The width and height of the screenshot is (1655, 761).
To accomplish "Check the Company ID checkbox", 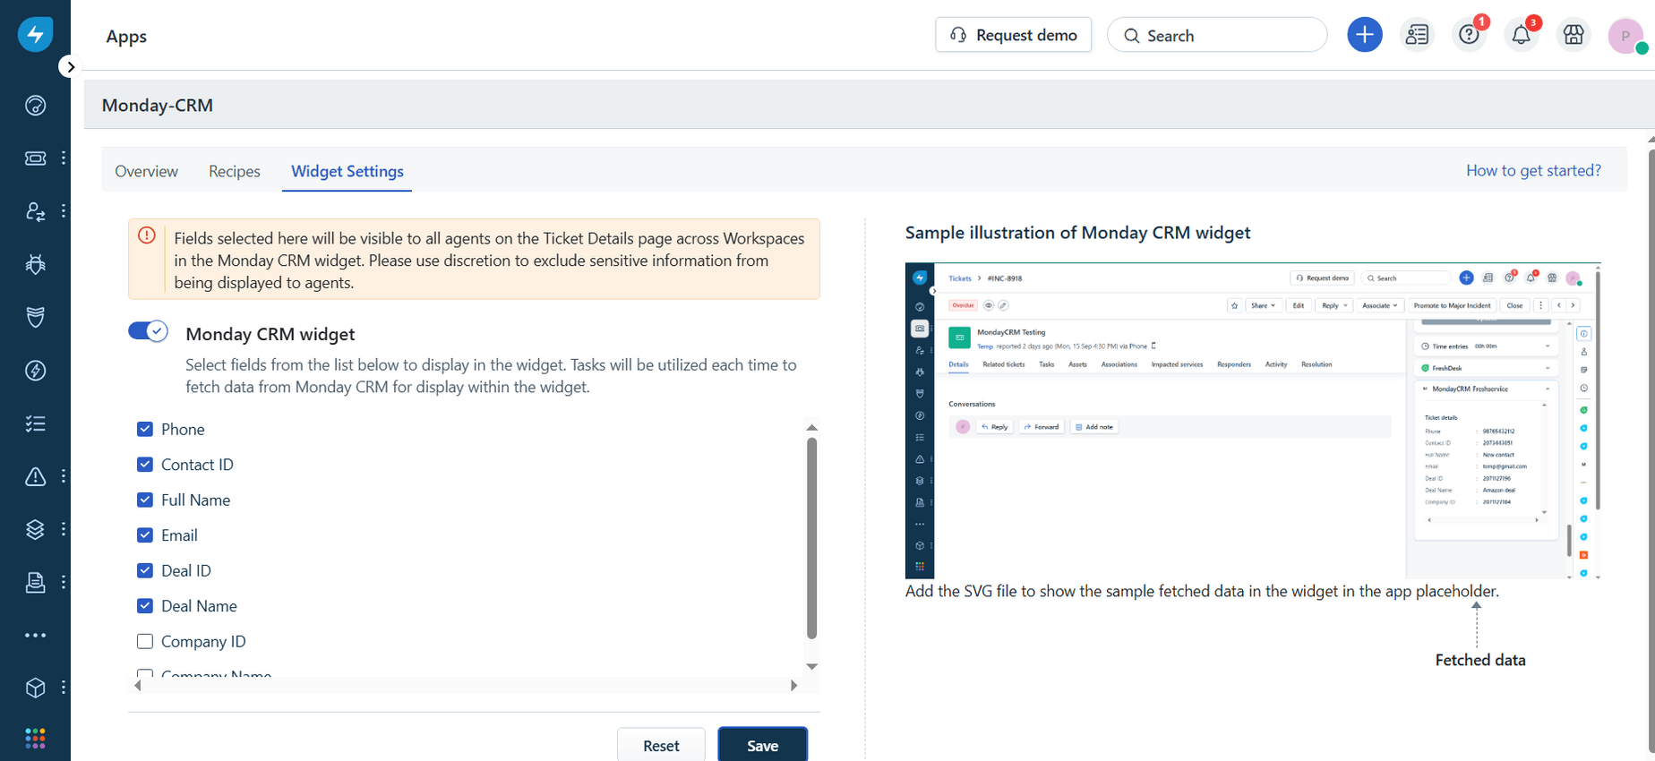I will [x=145, y=641].
